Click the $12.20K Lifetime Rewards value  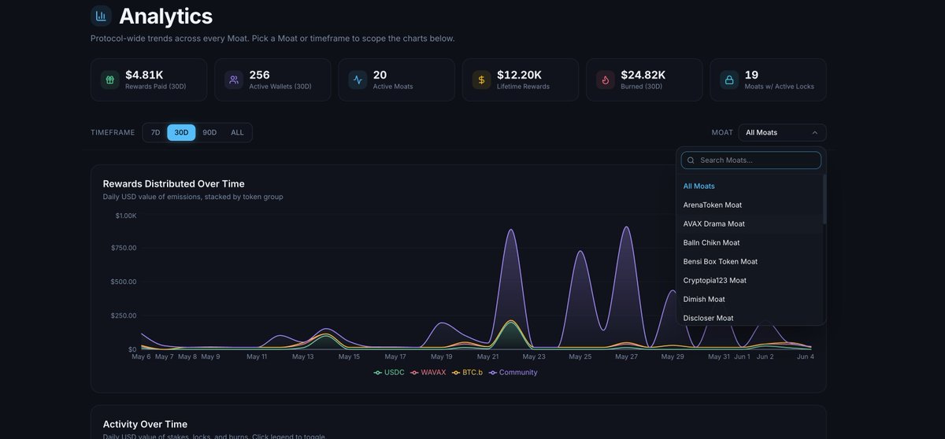(519, 75)
